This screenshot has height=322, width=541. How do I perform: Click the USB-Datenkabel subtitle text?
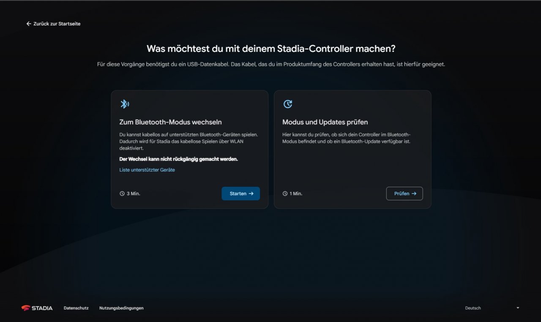point(271,65)
